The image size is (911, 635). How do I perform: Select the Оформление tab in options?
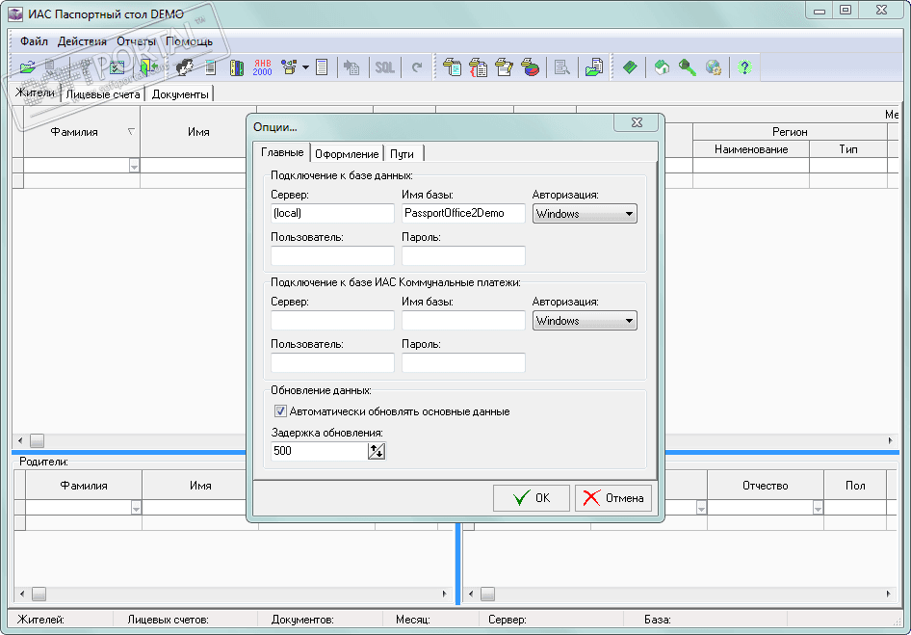click(x=347, y=153)
